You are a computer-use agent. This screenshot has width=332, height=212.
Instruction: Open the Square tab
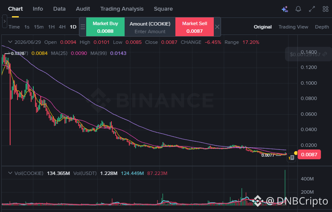(x=163, y=9)
